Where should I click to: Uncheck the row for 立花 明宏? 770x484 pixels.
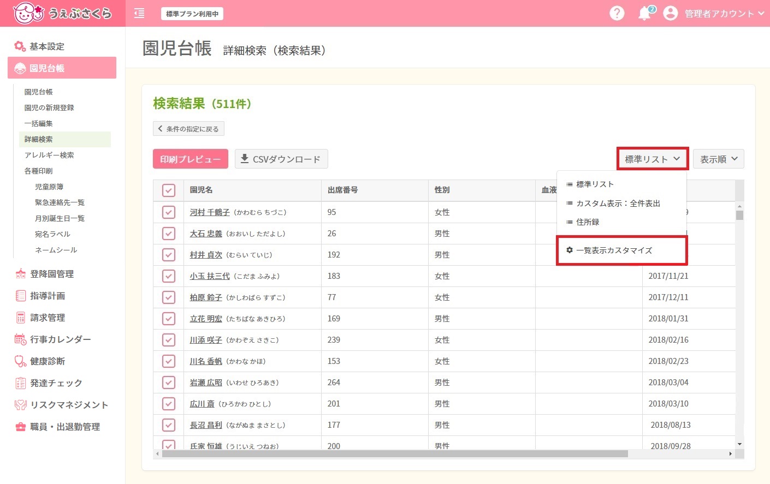tap(169, 319)
